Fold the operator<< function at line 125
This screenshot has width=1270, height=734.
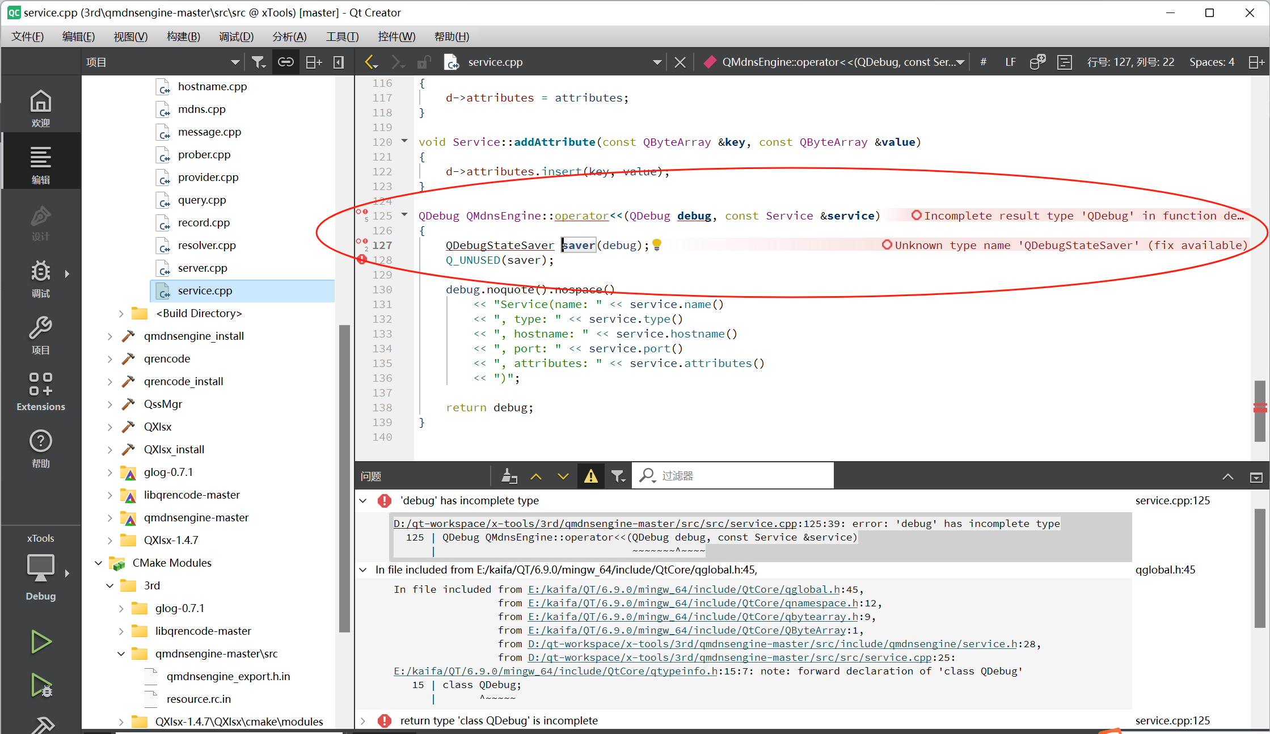tap(404, 215)
